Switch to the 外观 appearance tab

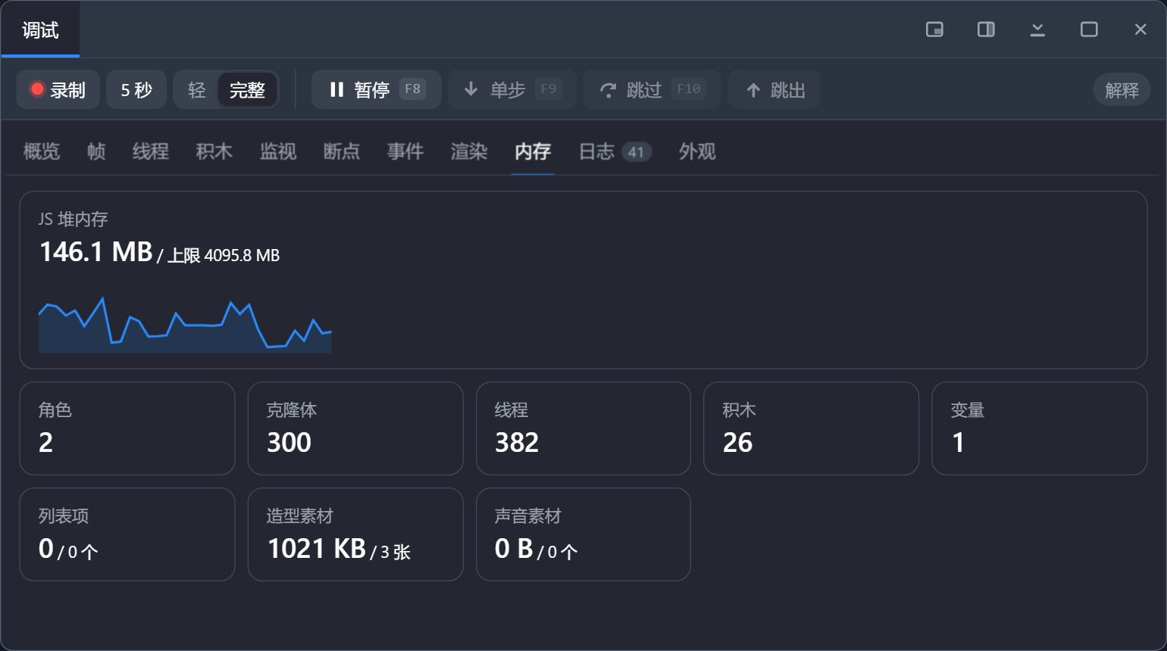pos(697,151)
